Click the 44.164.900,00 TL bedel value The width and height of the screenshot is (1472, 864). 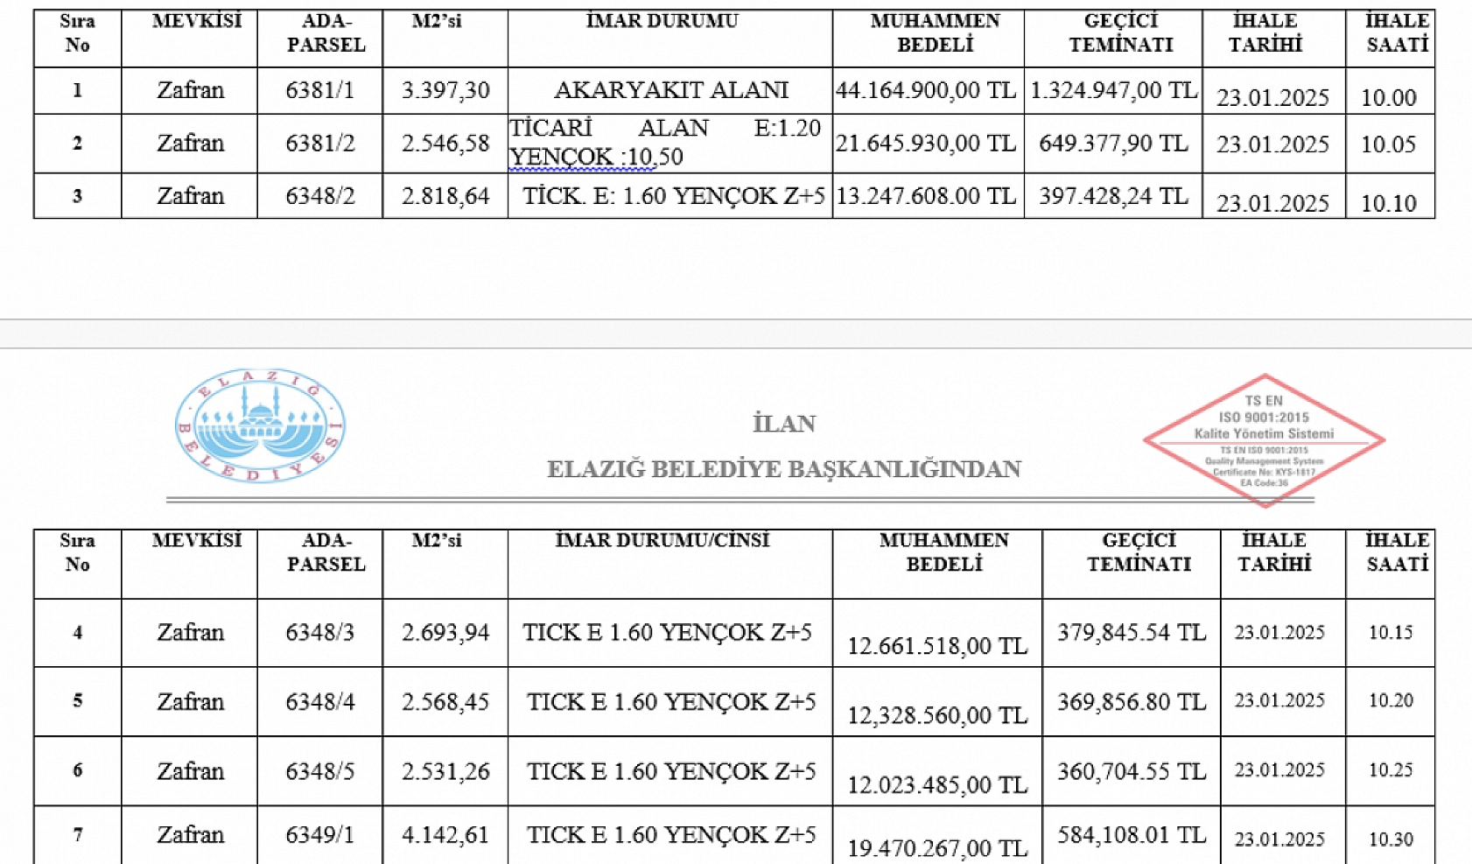point(926,88)
